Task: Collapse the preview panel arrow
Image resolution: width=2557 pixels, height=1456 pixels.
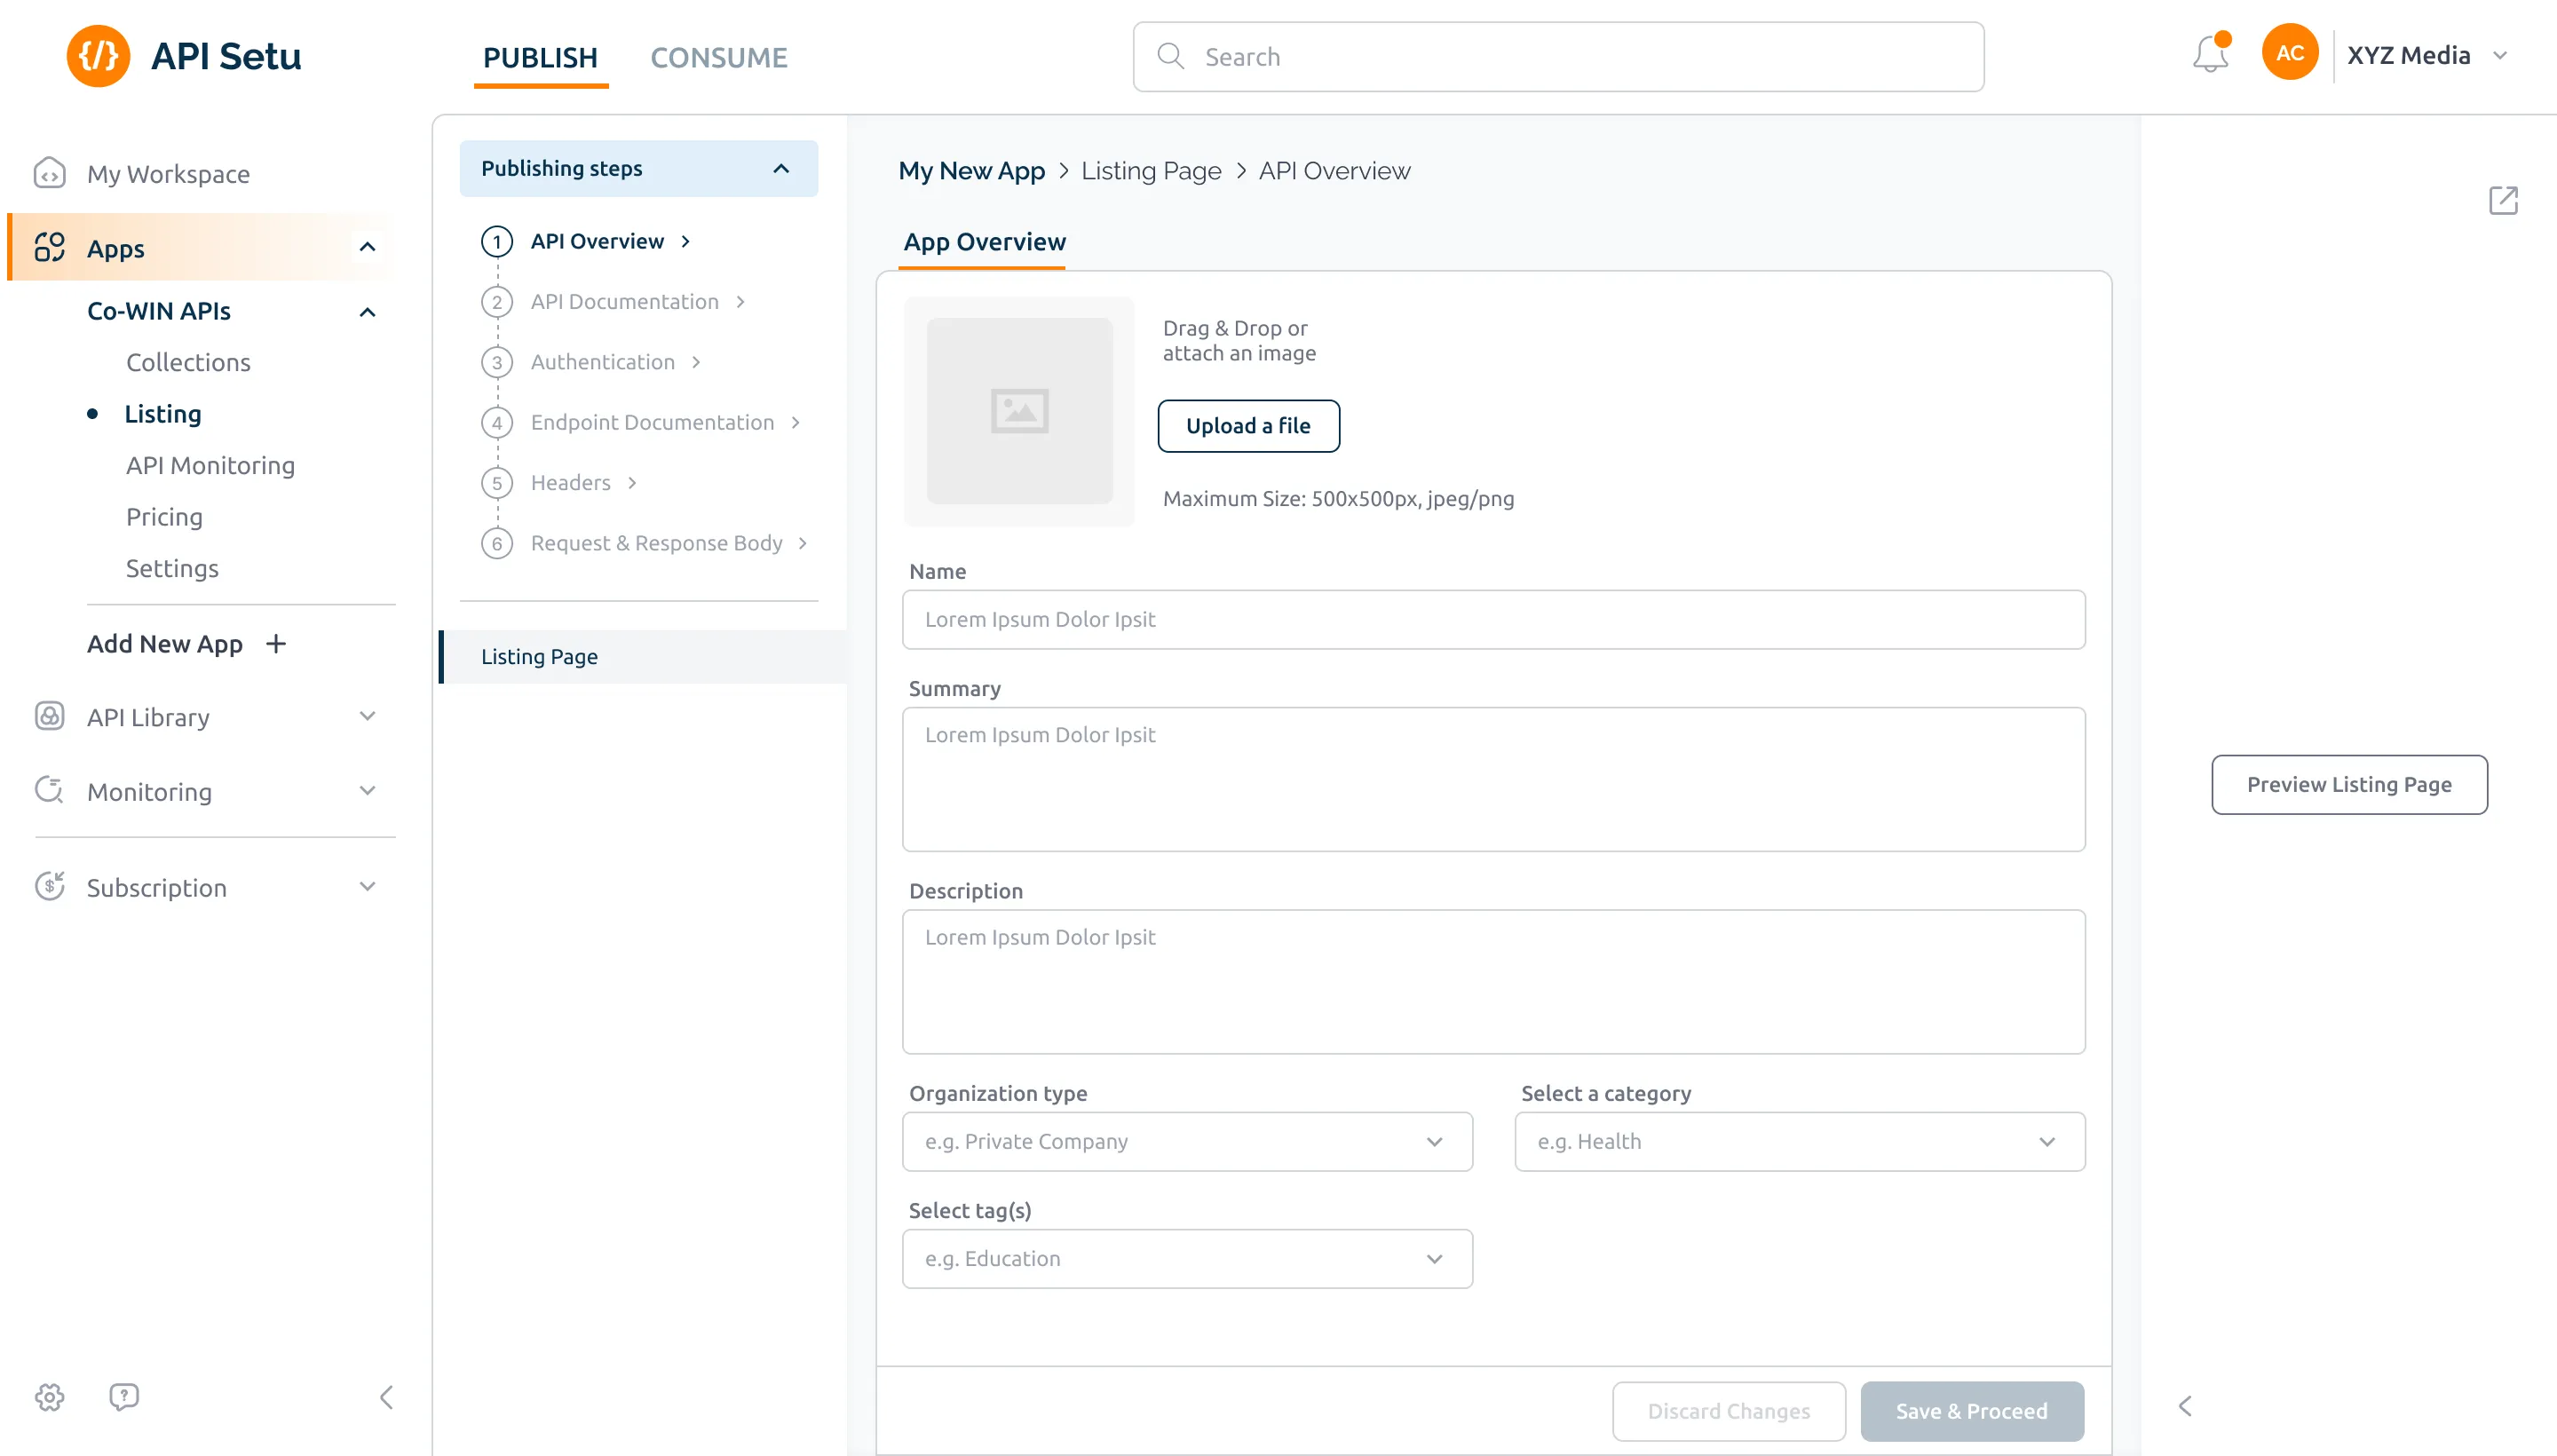Action: pos(2185,1406)
